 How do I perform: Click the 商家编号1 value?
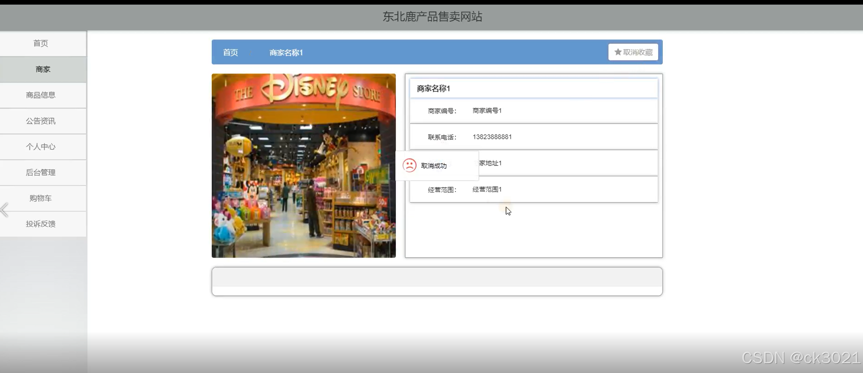pos(487,111)
